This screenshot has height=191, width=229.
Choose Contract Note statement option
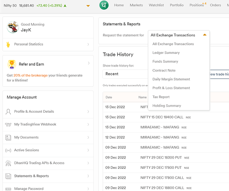pyautogui.click(x=164, y=70)
